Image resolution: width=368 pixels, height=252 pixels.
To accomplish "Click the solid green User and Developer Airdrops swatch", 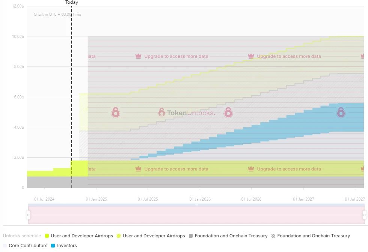I will tap(47, 236).
